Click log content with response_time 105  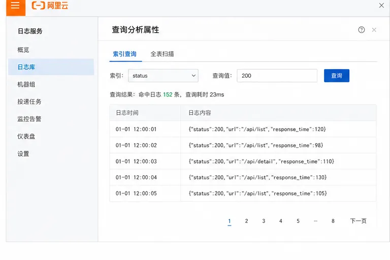pos(257,193)
